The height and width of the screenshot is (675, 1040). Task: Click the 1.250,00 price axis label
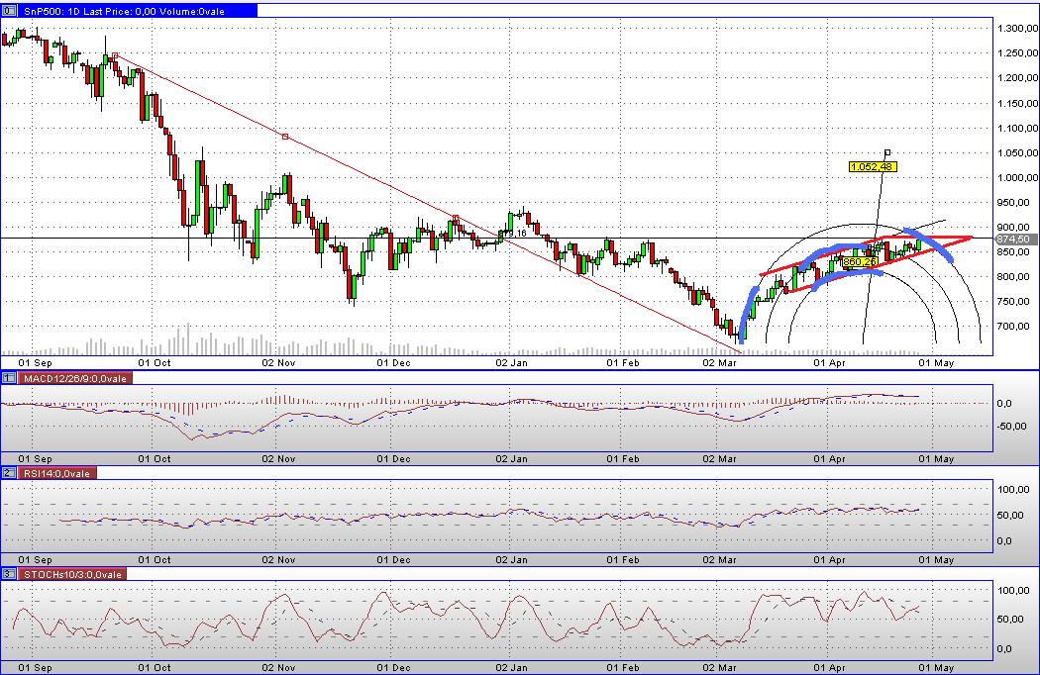coord(1018,53)
